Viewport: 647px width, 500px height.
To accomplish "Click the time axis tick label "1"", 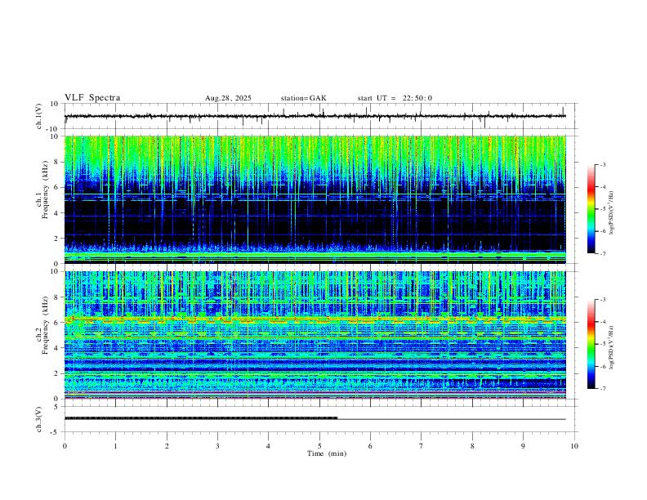I will pyautogui.click(x=115, y=446).
